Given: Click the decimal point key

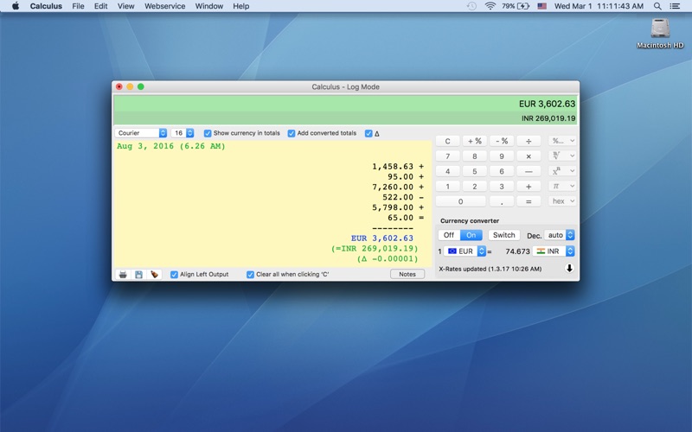Looking at the screenshot, I should coord(502,201).
